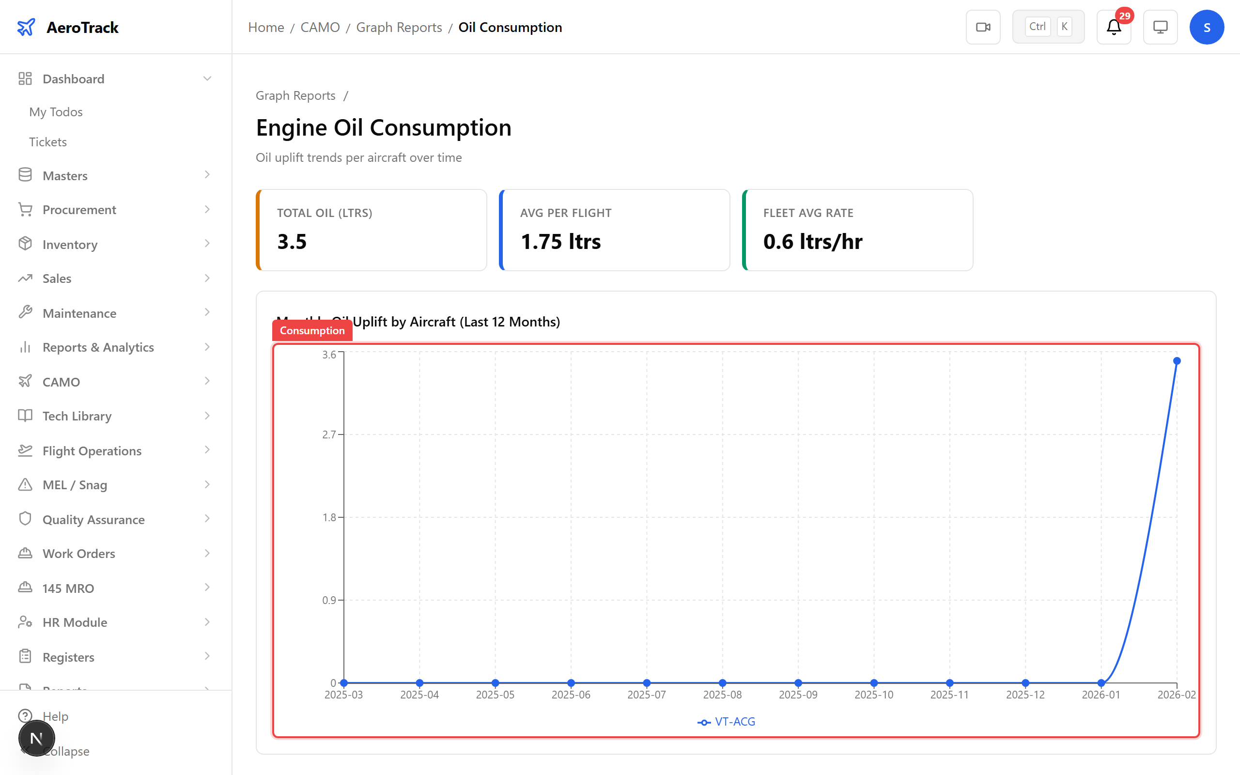Click Graph Reports breadcrumb in header
Image resolution: width=1240 pixels, height=775 pixels.
pos(399,27)
